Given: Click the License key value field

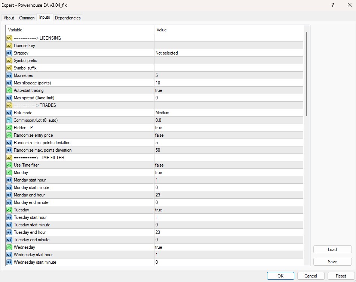Looking at the screenshot, I should pos(228,46).
